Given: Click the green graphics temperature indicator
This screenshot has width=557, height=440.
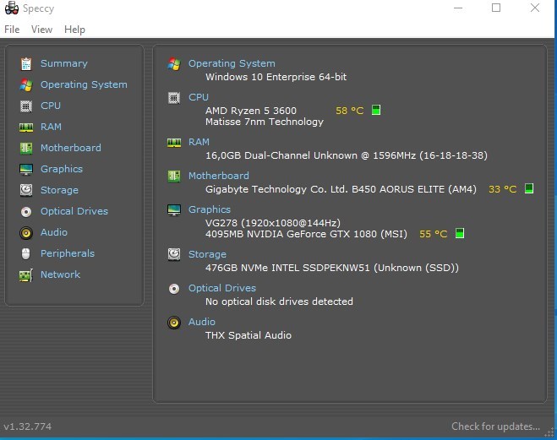Looking at the screenshot, I should (460, 233).
